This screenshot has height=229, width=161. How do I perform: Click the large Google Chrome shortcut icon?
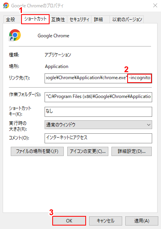coord(15,35)
